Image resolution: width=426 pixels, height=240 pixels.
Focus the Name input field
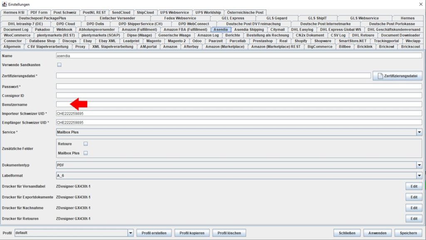pyautogui.click(x=239, y=55)
